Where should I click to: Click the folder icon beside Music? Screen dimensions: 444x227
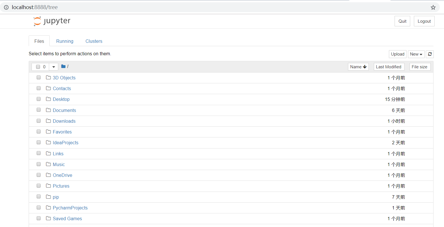click(48, 164)
